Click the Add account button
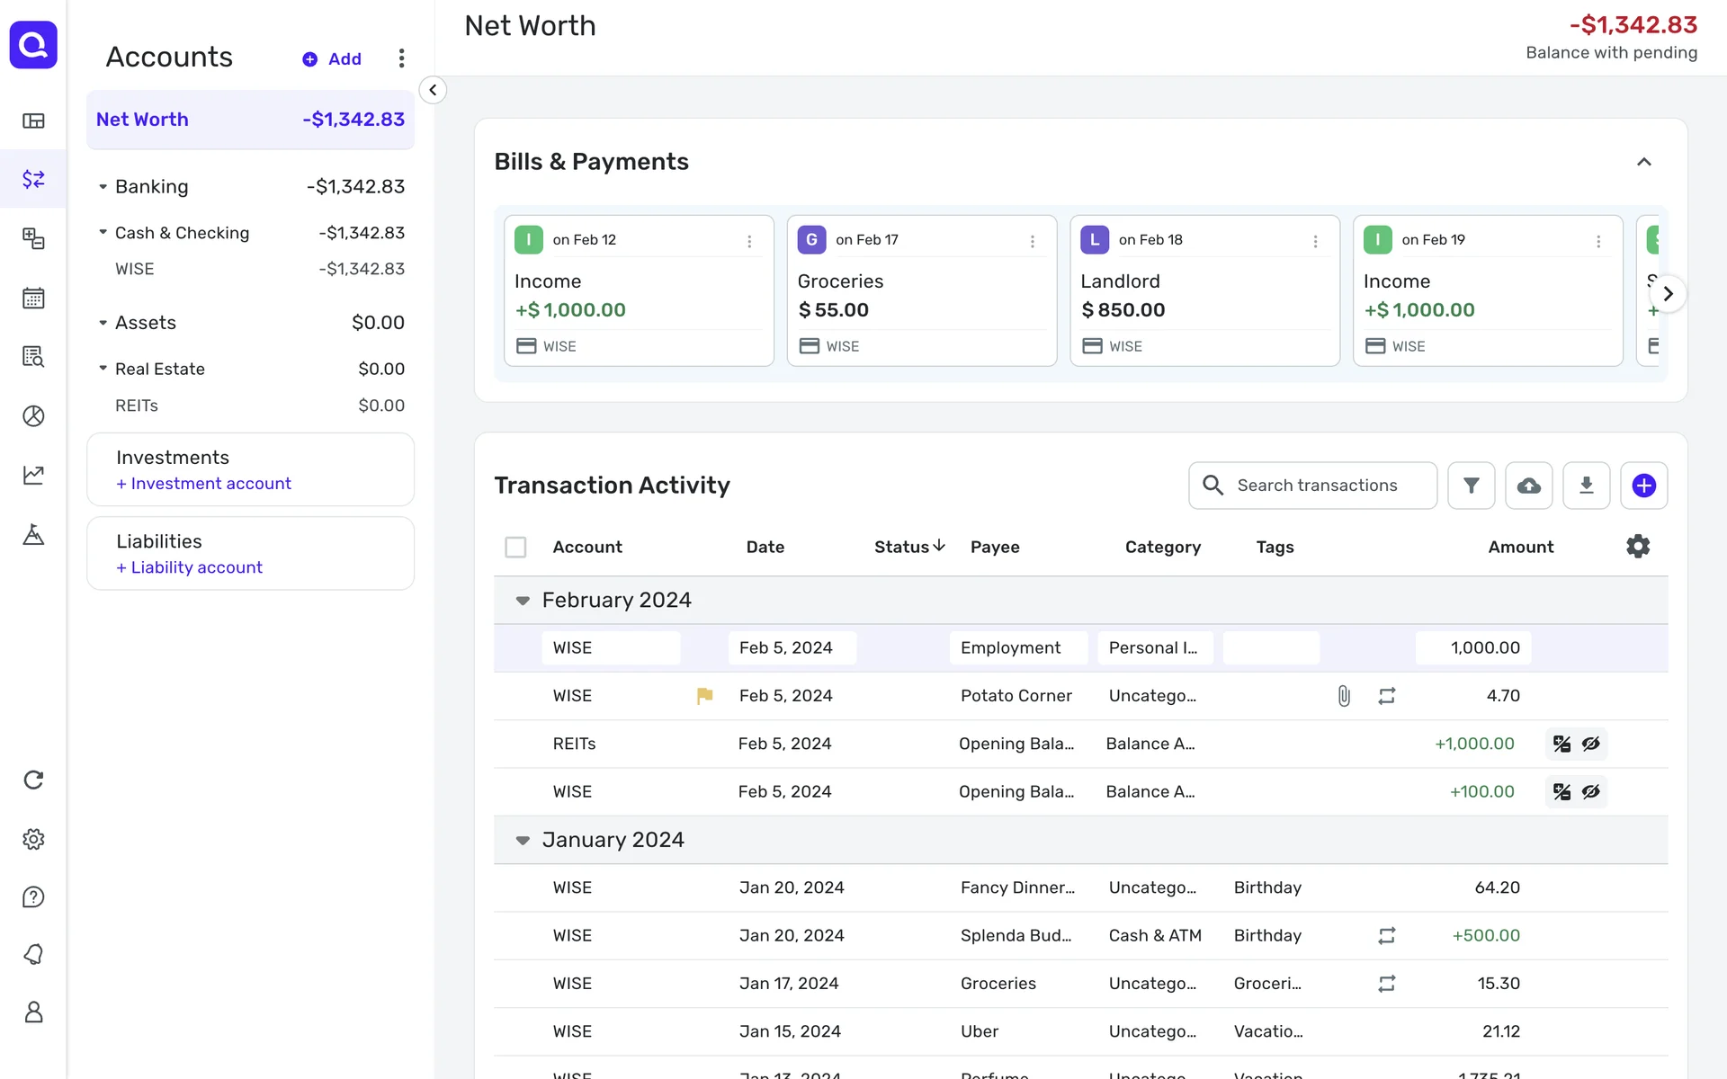The image size is (1727, 1079). pyautogui.click(x=332, y=58)
